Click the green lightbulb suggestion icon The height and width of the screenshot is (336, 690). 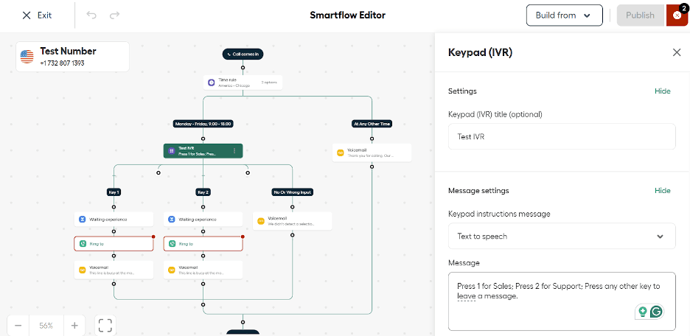[642, 312]
